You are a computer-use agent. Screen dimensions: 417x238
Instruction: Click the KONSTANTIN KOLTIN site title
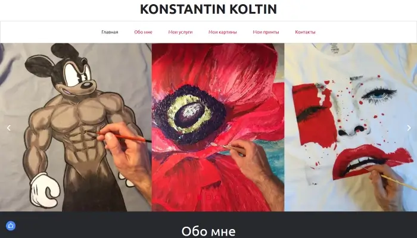(208, 9)
